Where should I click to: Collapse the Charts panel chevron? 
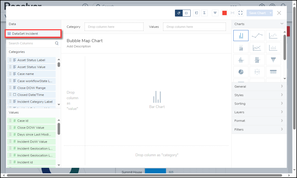(282, 24)
